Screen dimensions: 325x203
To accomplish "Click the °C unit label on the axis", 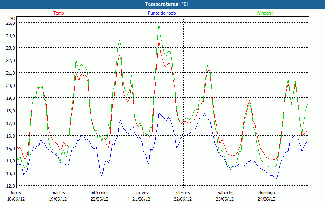I will (13, 19).
